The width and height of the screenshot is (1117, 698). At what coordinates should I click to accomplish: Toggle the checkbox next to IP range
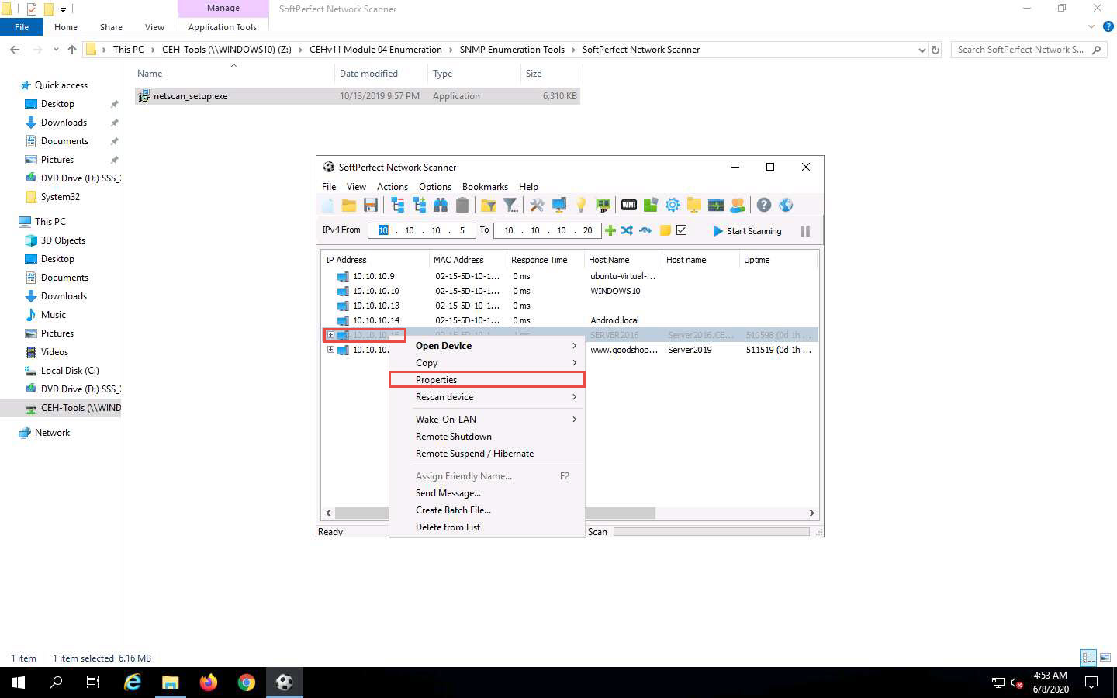[681, 230]
